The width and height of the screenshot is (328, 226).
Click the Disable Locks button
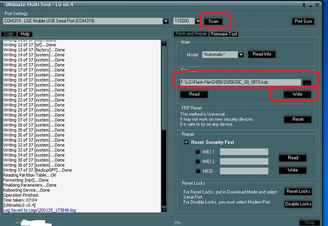(x=298, y=204)
